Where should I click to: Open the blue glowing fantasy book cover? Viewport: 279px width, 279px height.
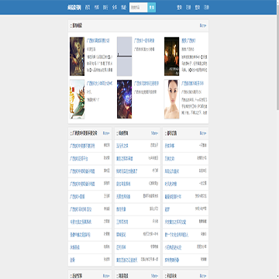click(x=124, y=99)
